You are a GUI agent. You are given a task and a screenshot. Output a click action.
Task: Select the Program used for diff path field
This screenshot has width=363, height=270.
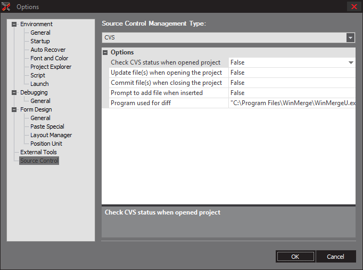(x=292, y=103)
